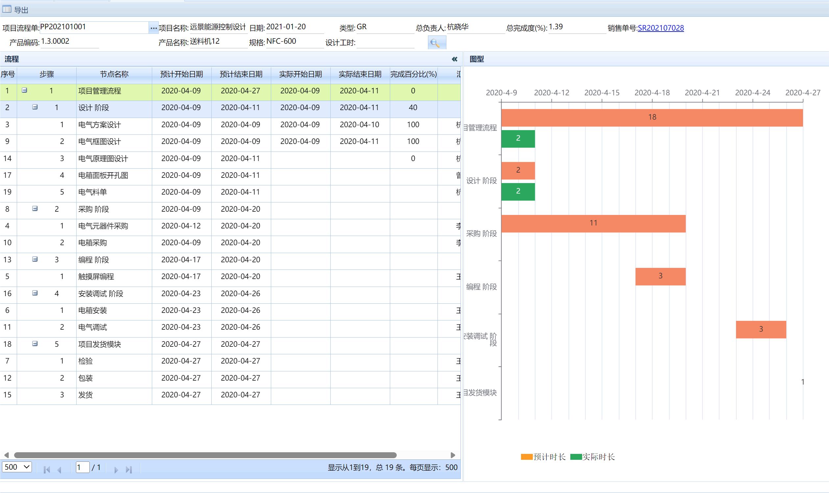Viewport: 829px width, 493px height.
Task: Click the 节点名称 column header
Action: (x=114, y=74)
